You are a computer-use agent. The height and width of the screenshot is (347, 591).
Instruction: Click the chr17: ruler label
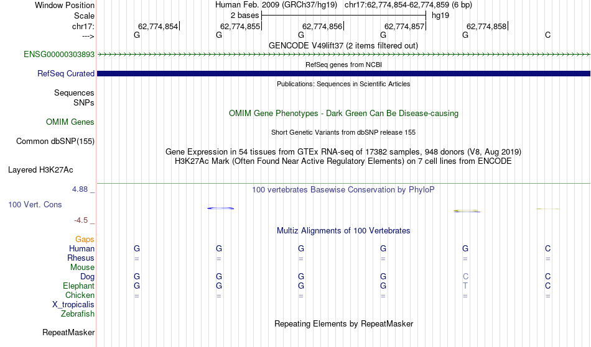pyautogui.click(x=83, y=26)
